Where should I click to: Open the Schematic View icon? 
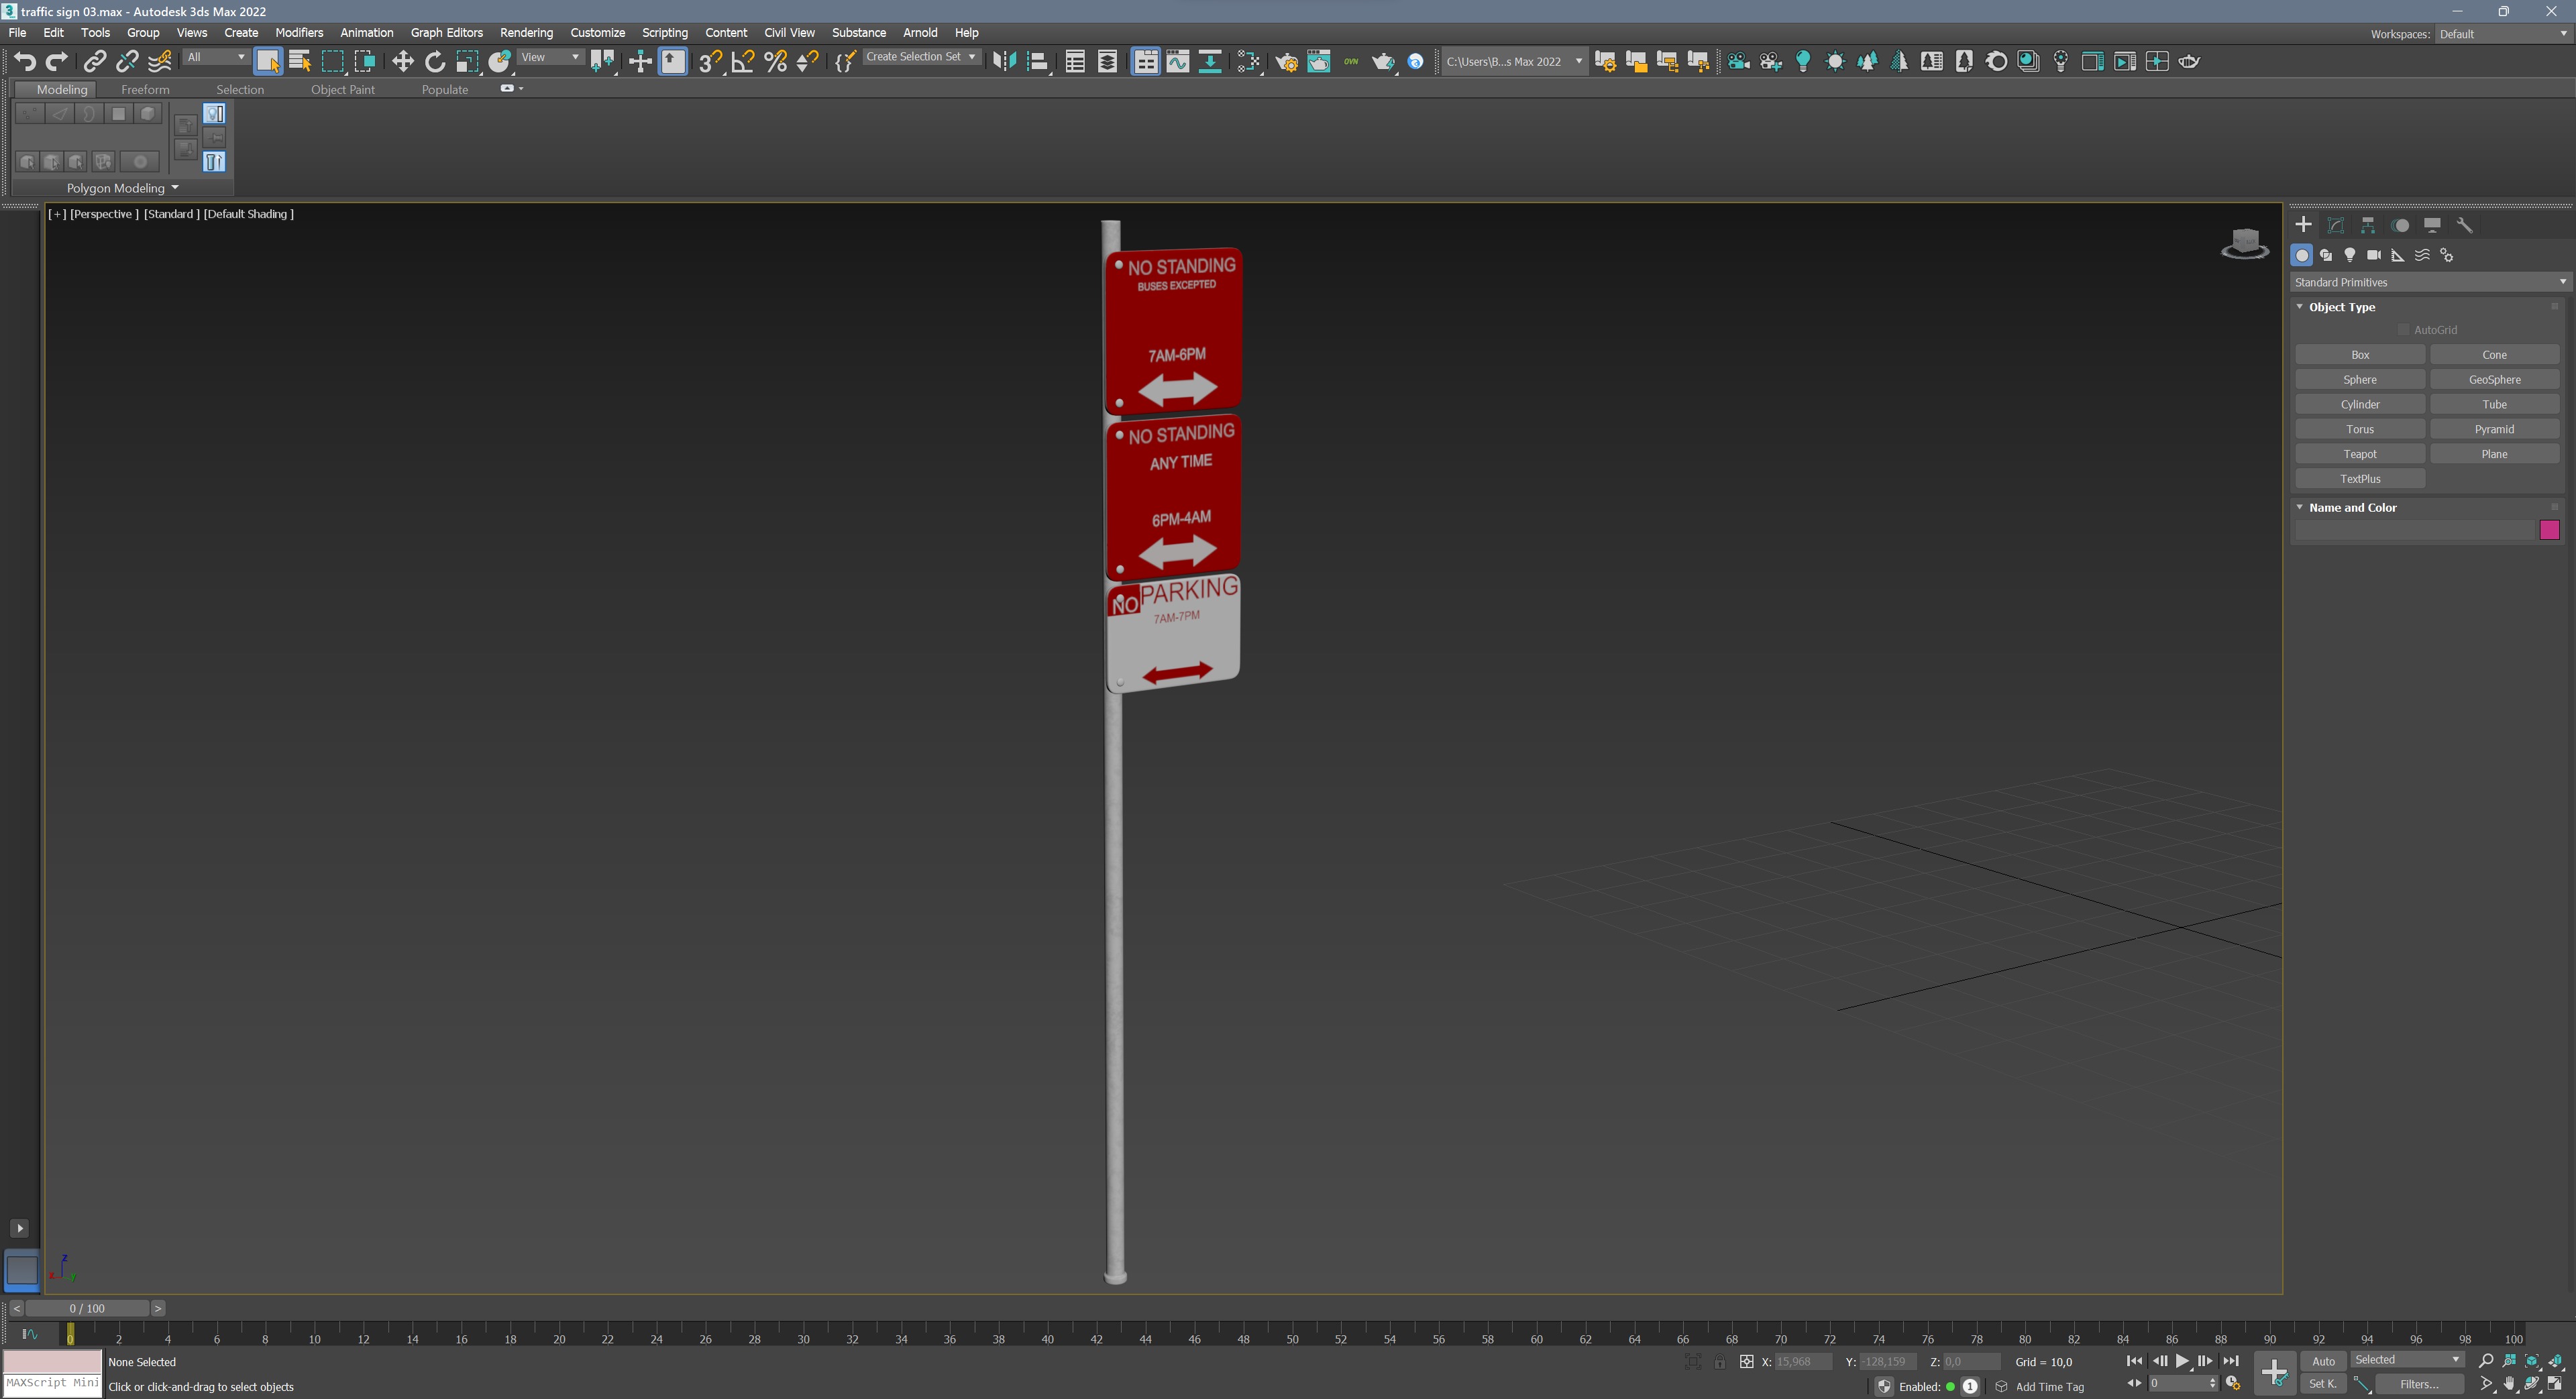(x=1210, y=61)
